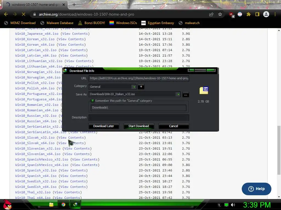This screenshot has width=281, height=210.
Task: Open Egyptian Embassy bookmark
Action: [158, 23]
